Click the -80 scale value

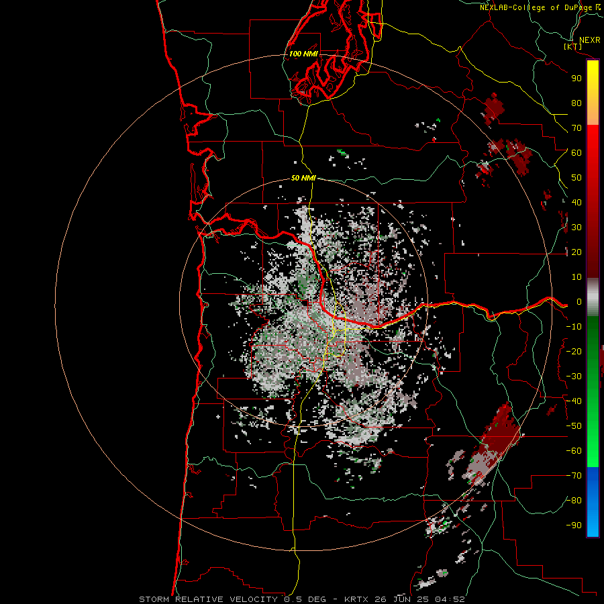click(574, 501)
